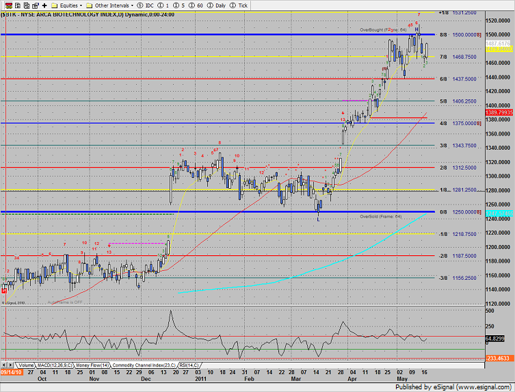Open the RSI(14,C) tab
Viewport: 515px width, 392px height.
189,365
